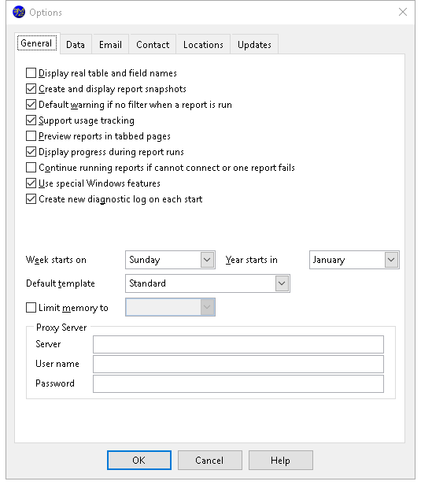Click the proxy Server input field
421x485 pixels.
coord(238,344)
